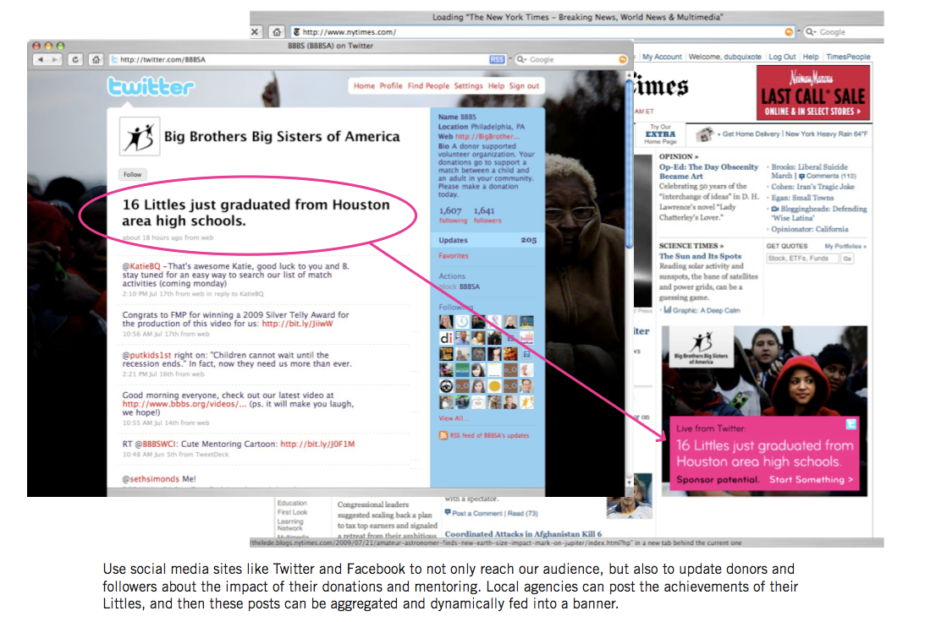The height and width of the screenshot is (622, 936).
Task: Click Start Something in pink banner
Action: click(x=812, y=479)
